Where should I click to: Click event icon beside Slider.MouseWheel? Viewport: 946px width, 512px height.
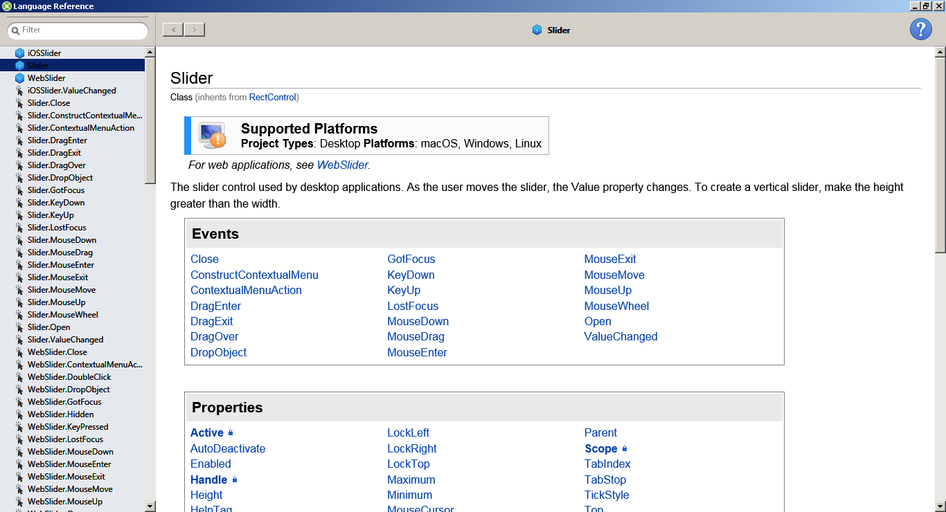pyautogui.click(x=19, y=315)
